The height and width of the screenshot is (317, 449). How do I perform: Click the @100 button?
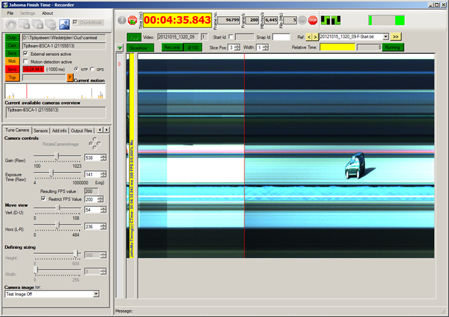pyautogui.click(x=192, y=47)
